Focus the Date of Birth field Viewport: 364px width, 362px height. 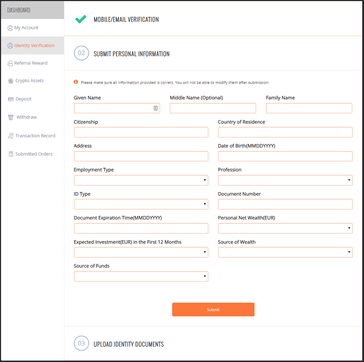[x=285, y=156]
